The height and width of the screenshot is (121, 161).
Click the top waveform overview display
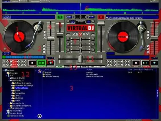(80, 9)
